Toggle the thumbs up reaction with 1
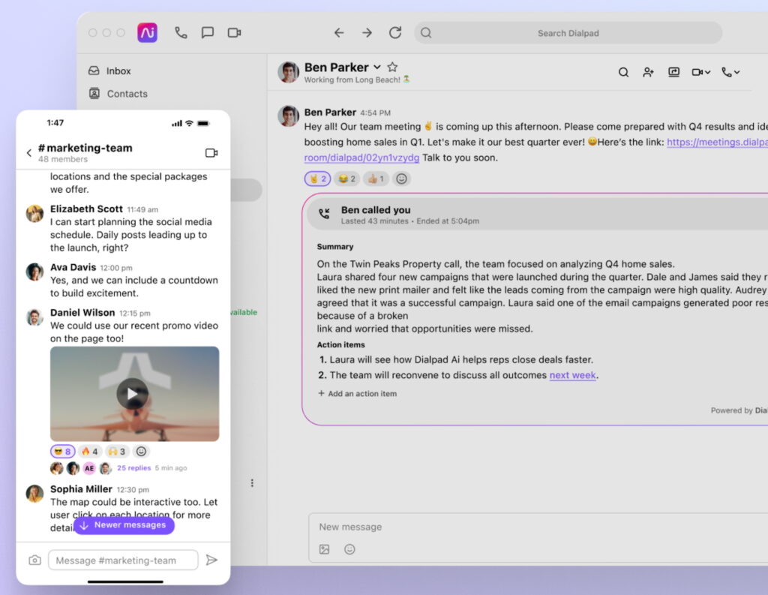 click(x=376, y=179)
